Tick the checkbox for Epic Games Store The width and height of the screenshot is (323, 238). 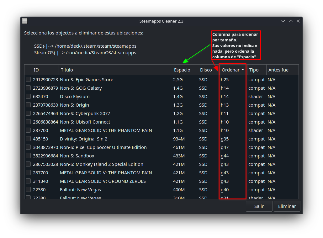point(28,79)
